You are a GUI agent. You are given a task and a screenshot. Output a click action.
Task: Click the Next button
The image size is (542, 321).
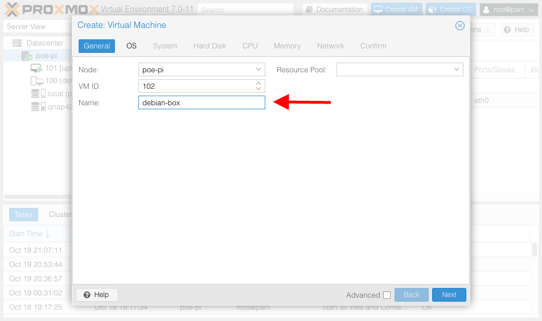pyautogui.click(x=449, y=295)
